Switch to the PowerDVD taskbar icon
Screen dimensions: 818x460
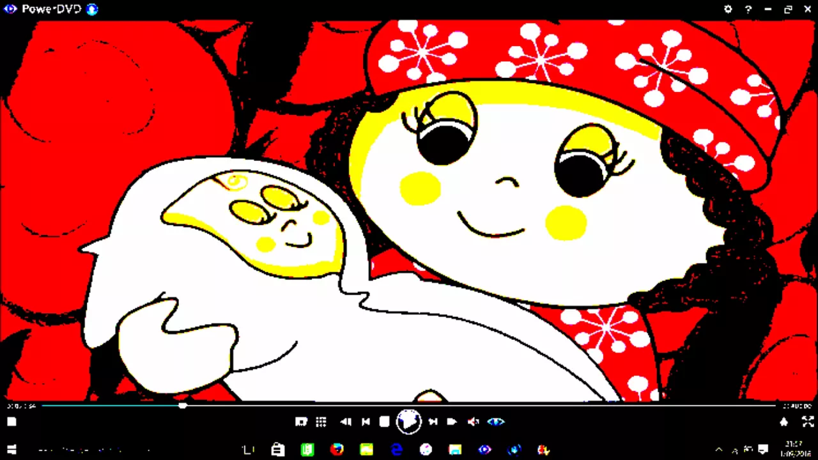[484, 450]
